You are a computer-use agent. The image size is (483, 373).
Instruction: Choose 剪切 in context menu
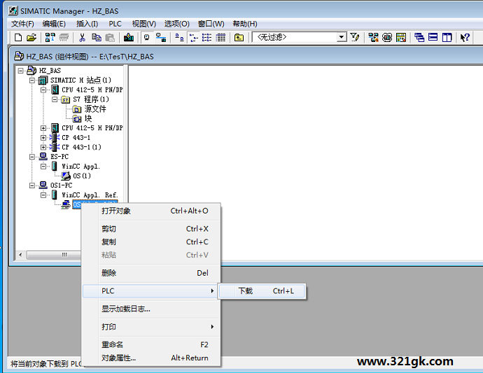(152, 229)
